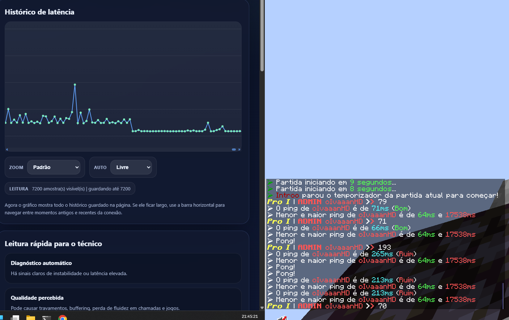Click the horizontal scrollbar thumb under the chart
The height and width of the screenshot is (320, 509).
pos(233,149)
